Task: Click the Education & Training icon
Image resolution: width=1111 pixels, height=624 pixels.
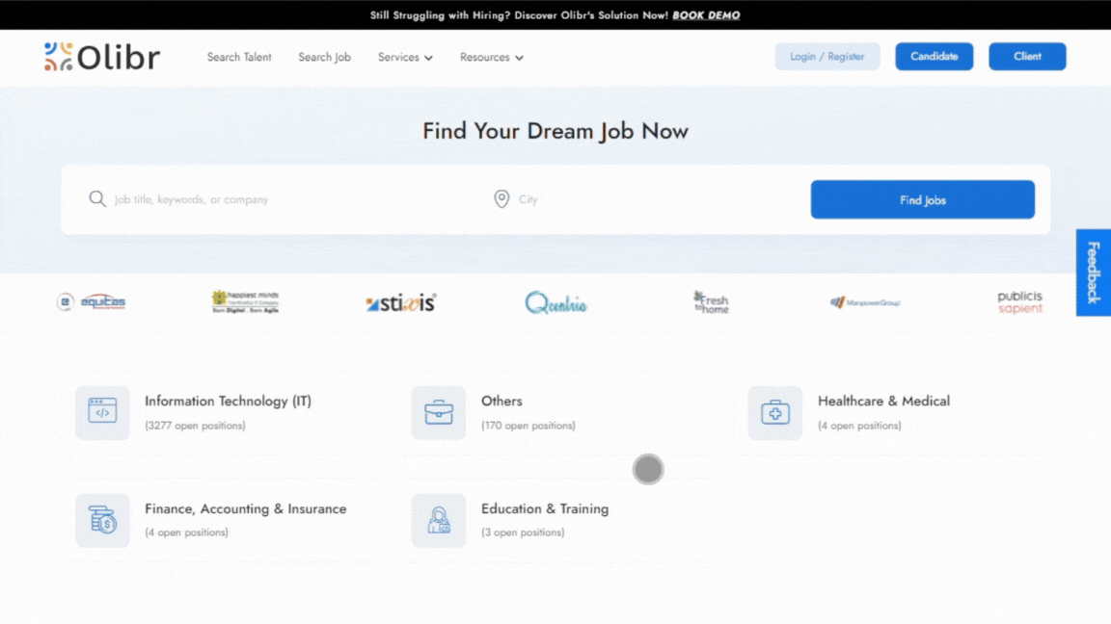Action: [439, 521]
